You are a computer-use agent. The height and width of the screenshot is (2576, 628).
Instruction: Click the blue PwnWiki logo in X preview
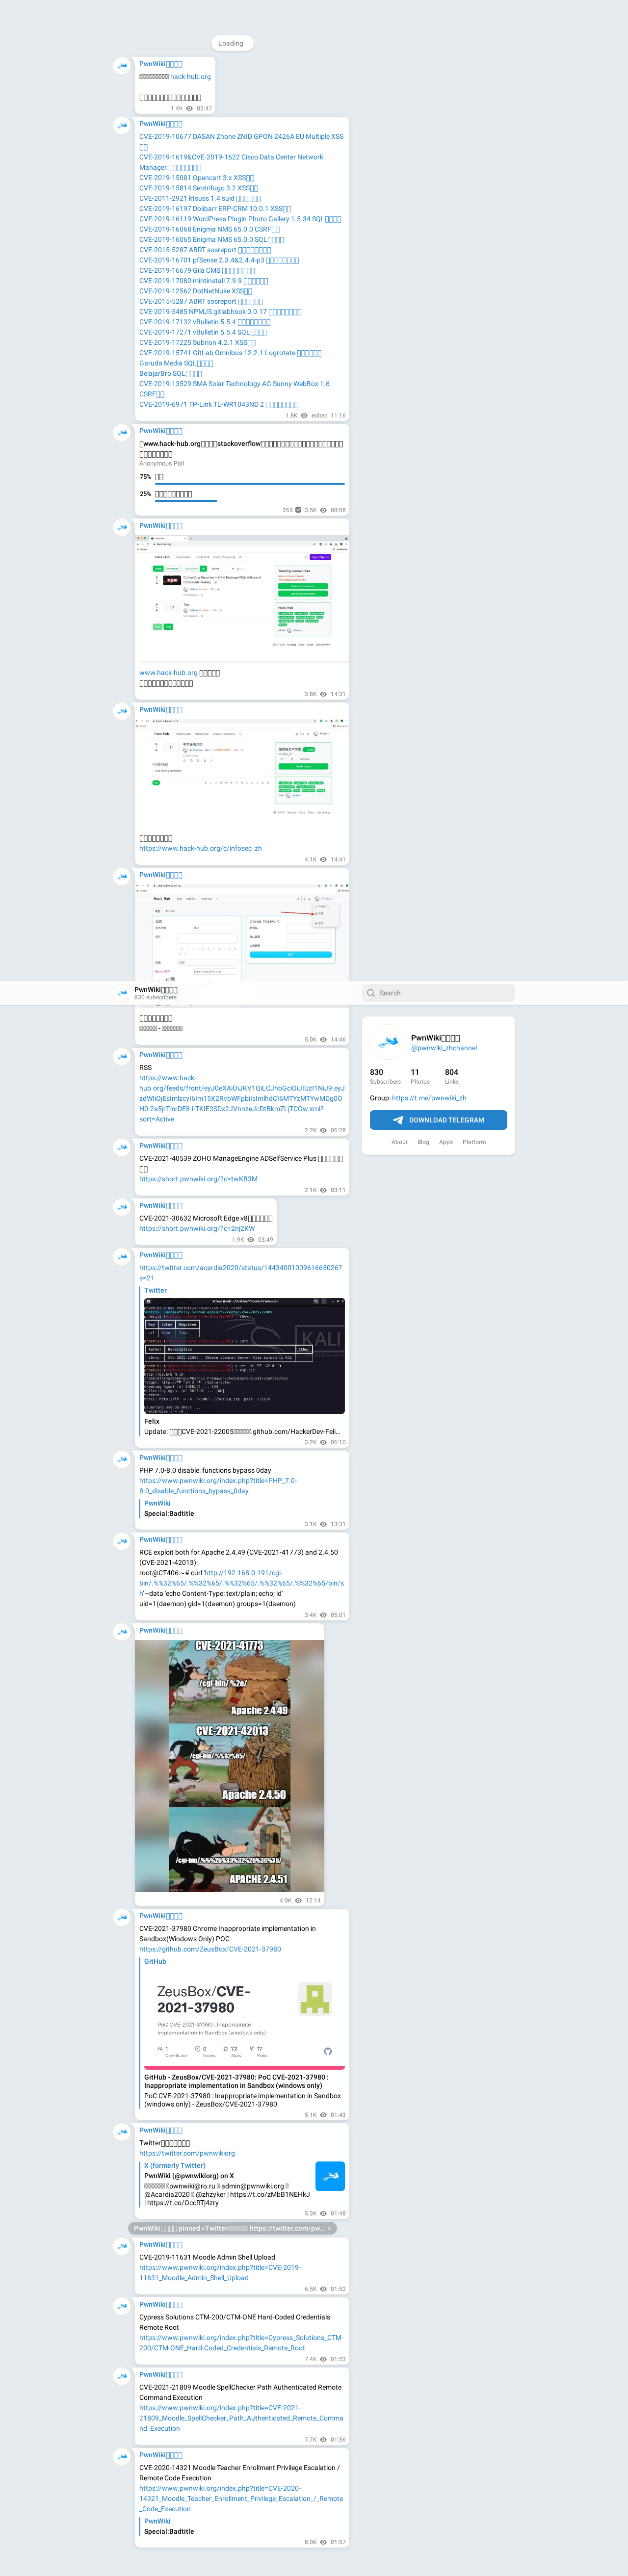point(330,2176)
